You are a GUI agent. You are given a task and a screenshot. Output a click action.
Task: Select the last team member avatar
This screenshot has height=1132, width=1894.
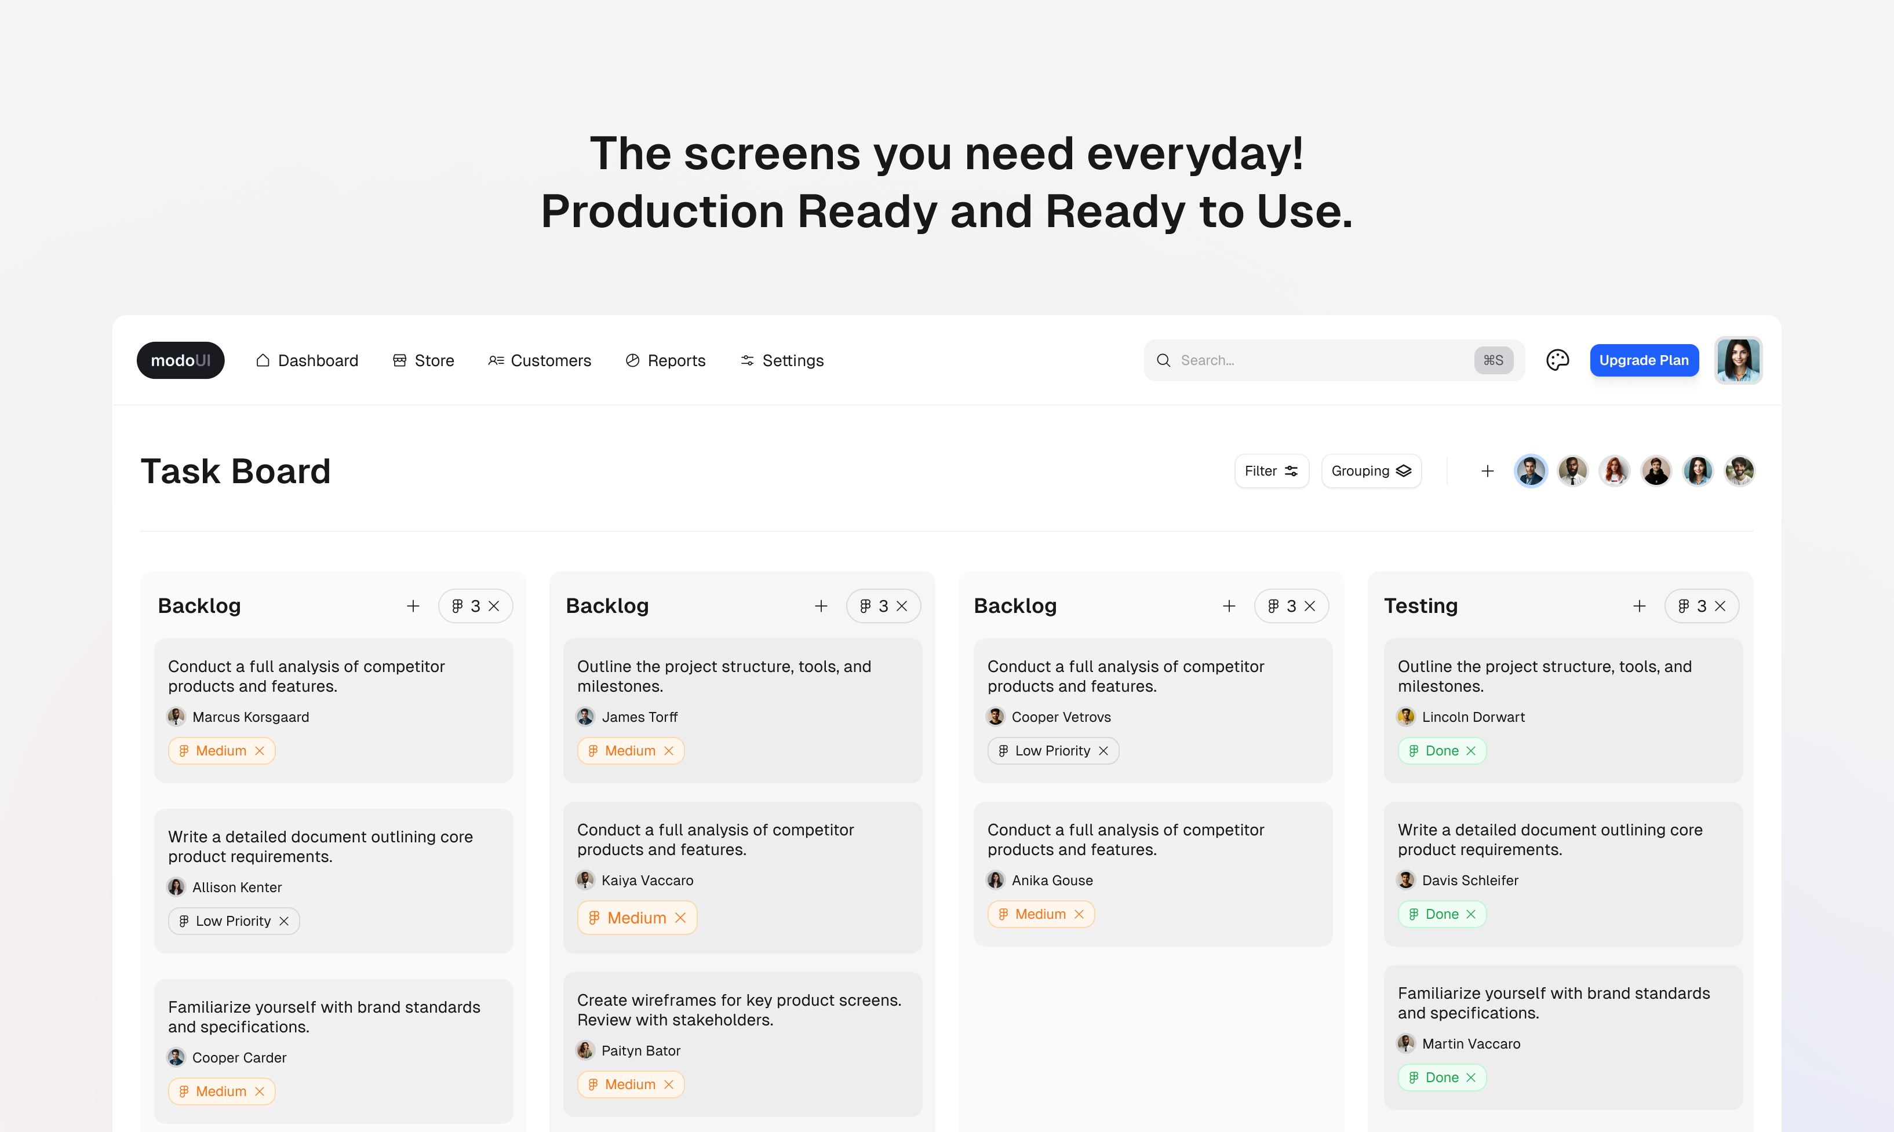point(1739,470)
